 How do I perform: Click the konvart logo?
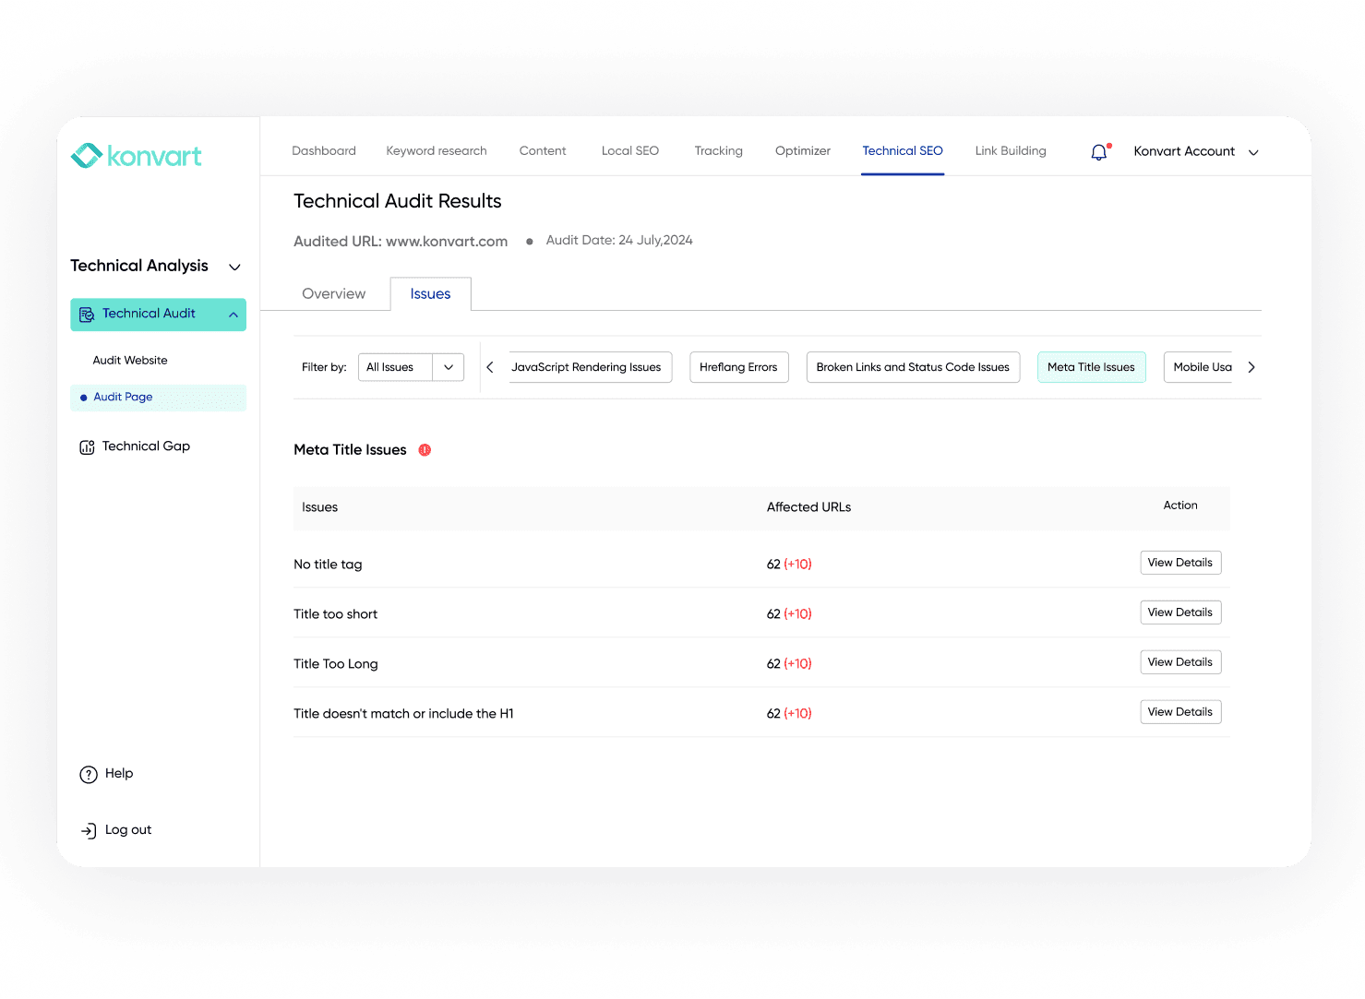135,156
